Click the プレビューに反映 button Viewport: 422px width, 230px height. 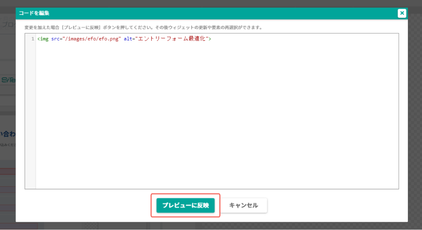186,205
